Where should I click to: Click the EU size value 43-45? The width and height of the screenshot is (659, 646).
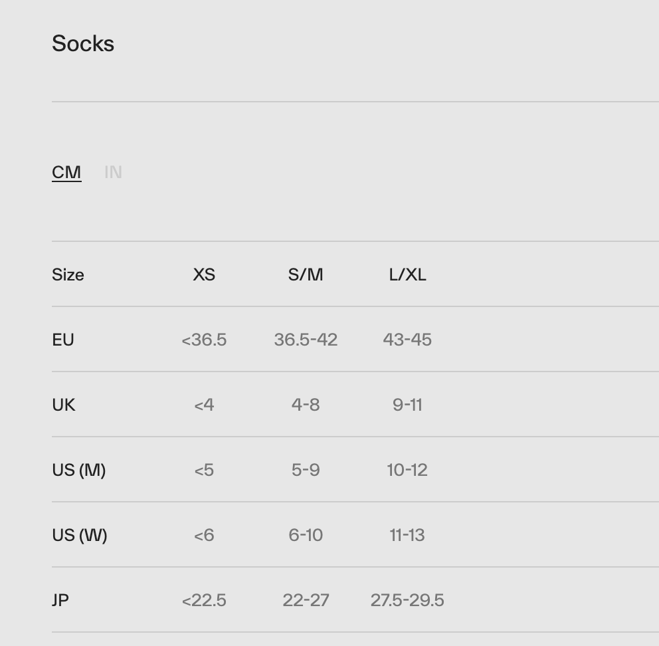click(407, 340)
